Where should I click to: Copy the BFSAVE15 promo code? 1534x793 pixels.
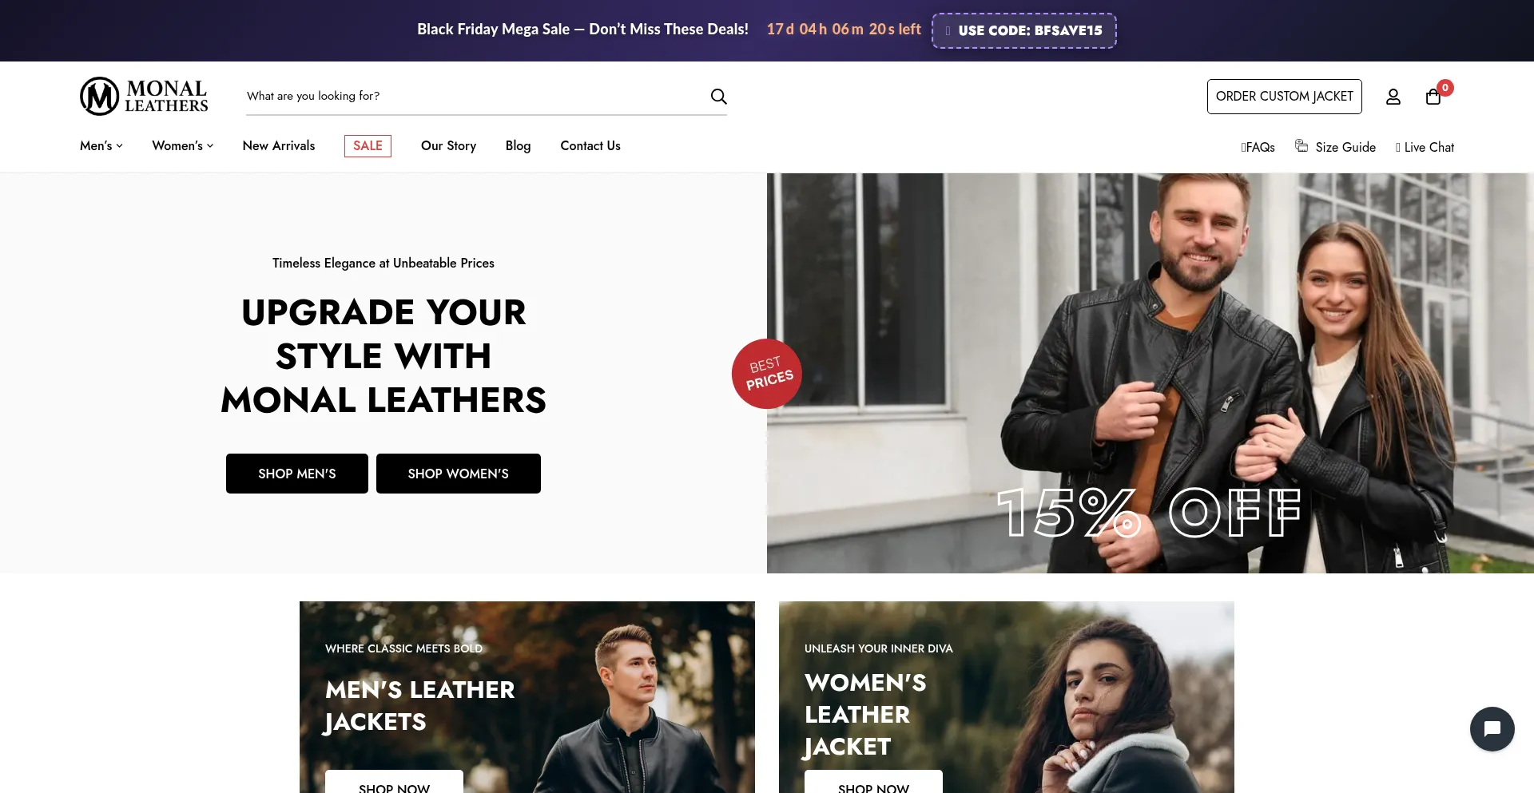[1024, 30]
